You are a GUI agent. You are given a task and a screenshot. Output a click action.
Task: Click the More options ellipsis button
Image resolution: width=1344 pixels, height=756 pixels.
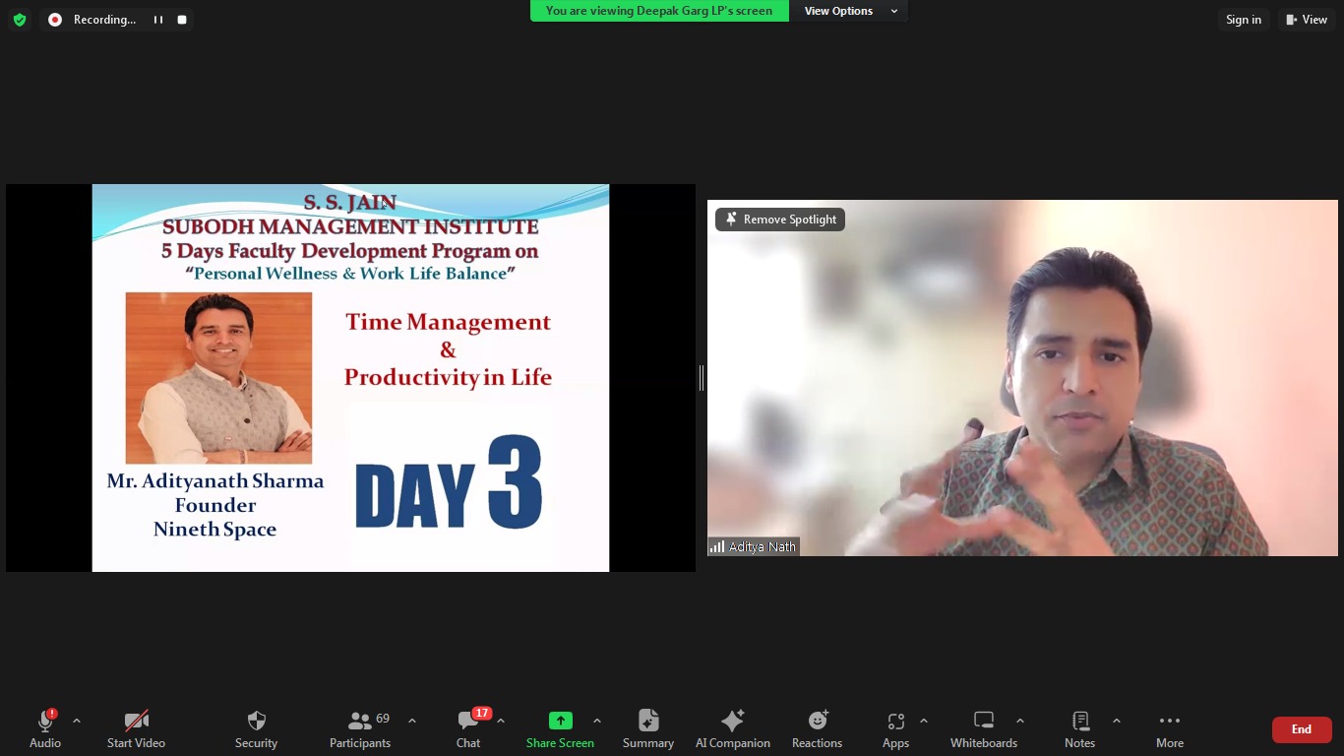pyautogui.click(x=1170, y=729)
